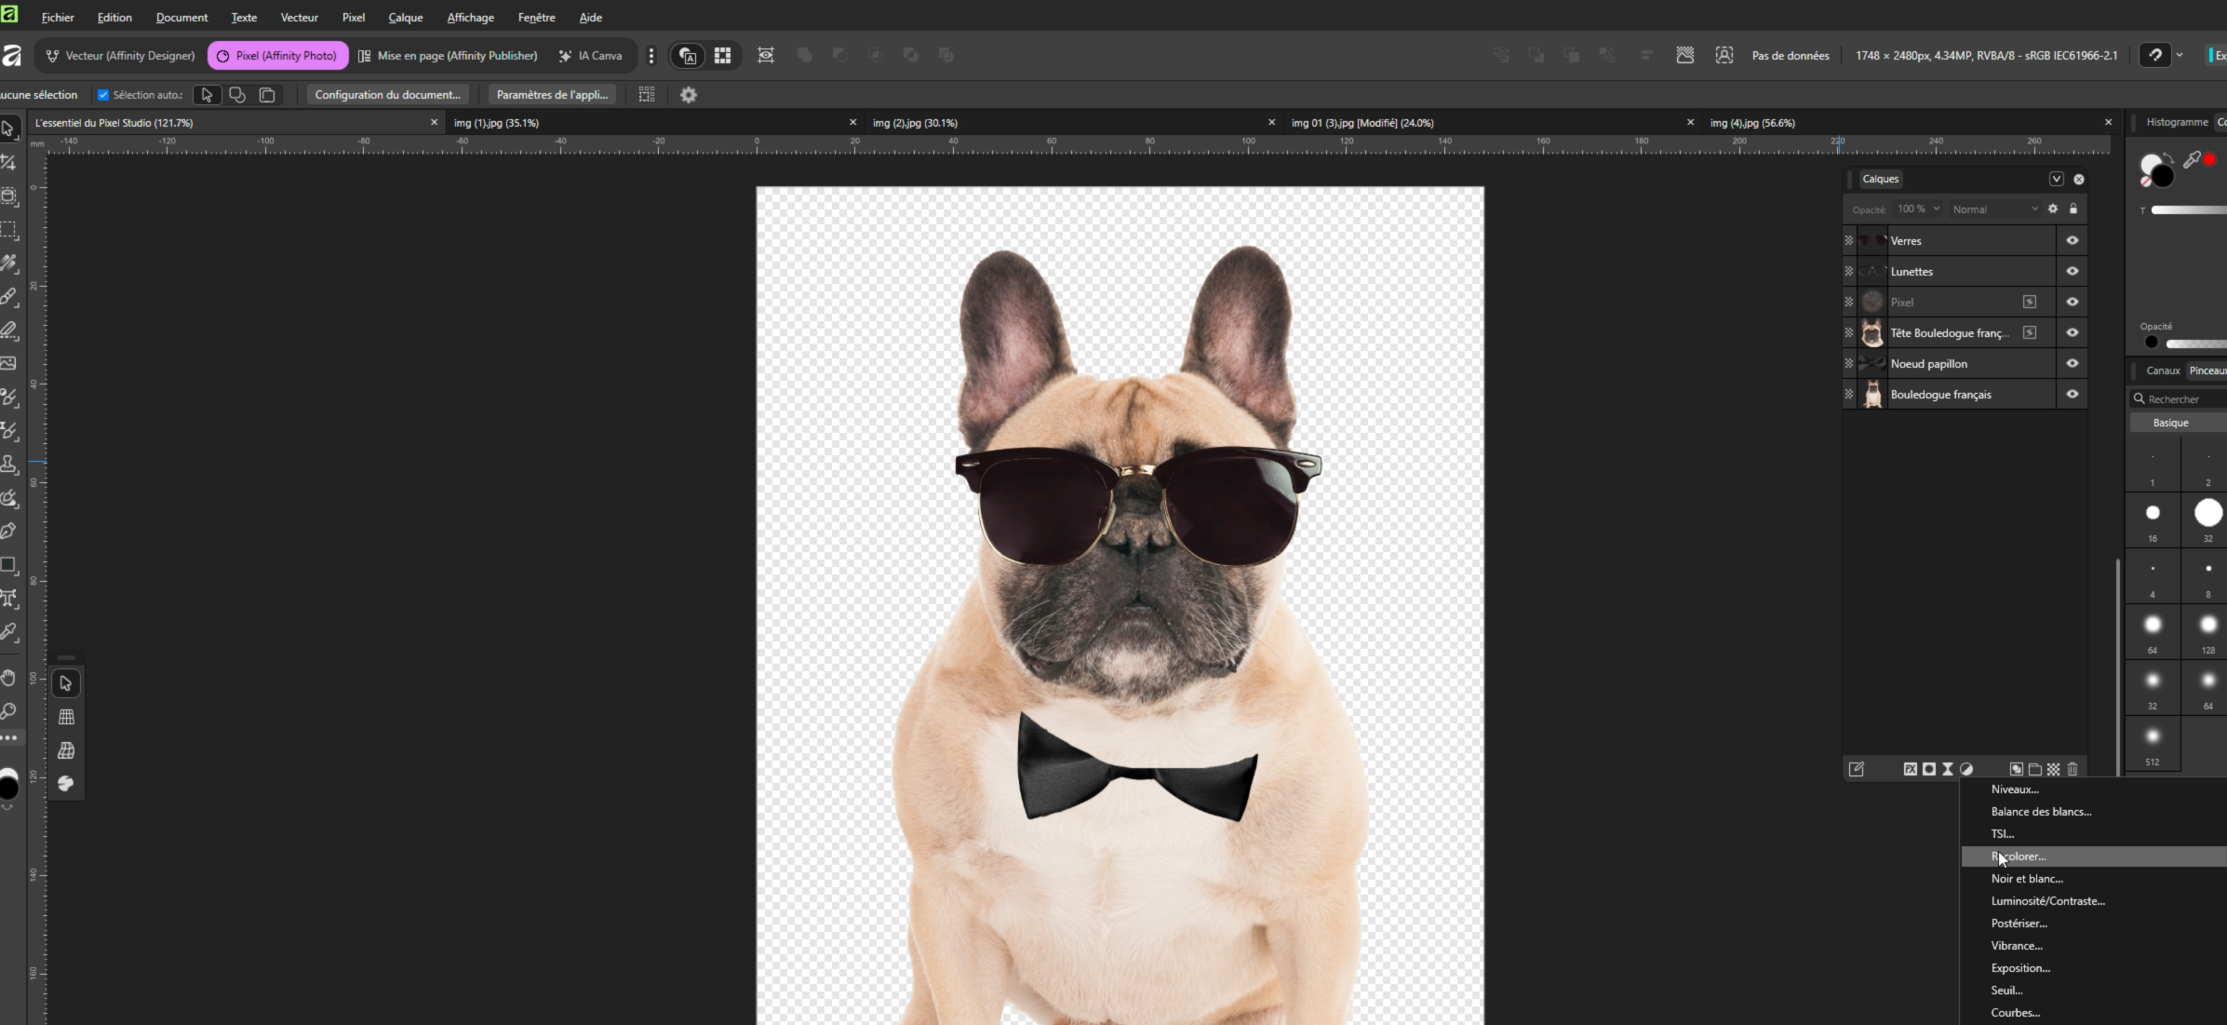Click Configuration du document button
Image resolution: width=2227 pixels, height=1025 pixels.
(x=387, y=95)
